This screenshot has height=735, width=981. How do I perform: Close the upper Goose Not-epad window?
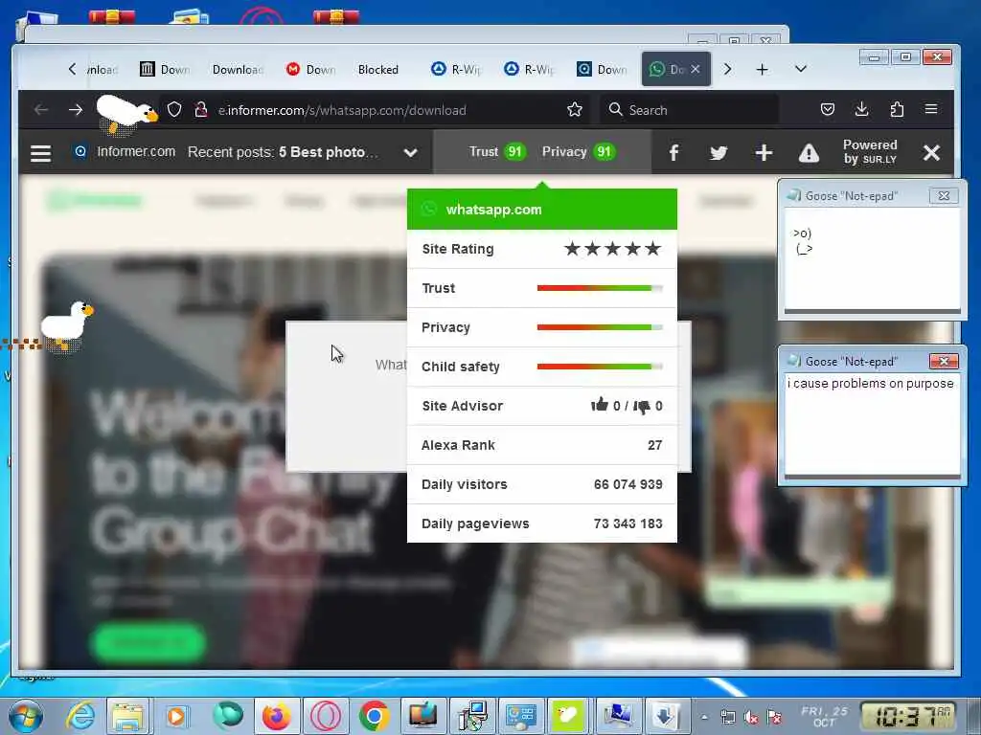944,195
